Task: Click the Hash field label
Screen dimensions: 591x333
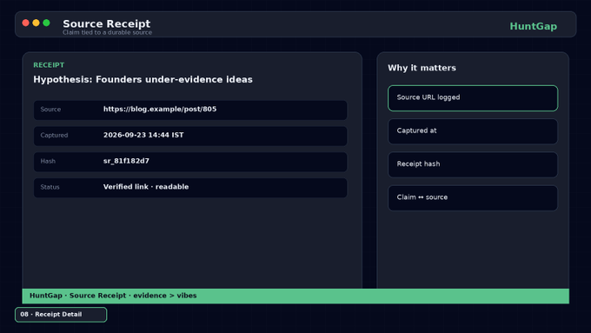Action: pos(48,161)
